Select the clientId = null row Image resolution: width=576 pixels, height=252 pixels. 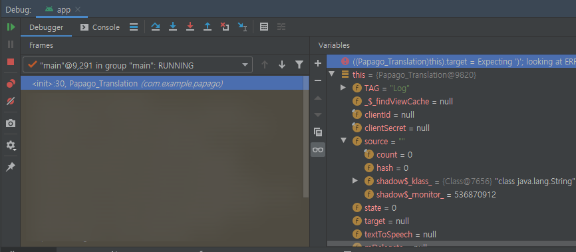(x=451, y=114)
